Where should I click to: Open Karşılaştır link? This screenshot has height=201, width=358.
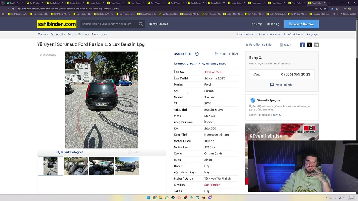pos(313,35)
